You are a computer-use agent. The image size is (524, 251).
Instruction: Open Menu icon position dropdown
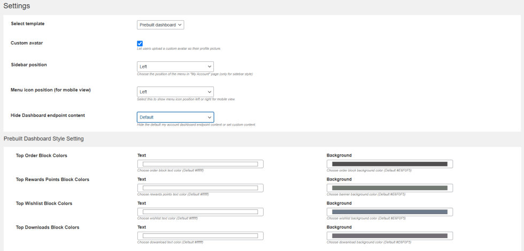[x=175, y=92]
